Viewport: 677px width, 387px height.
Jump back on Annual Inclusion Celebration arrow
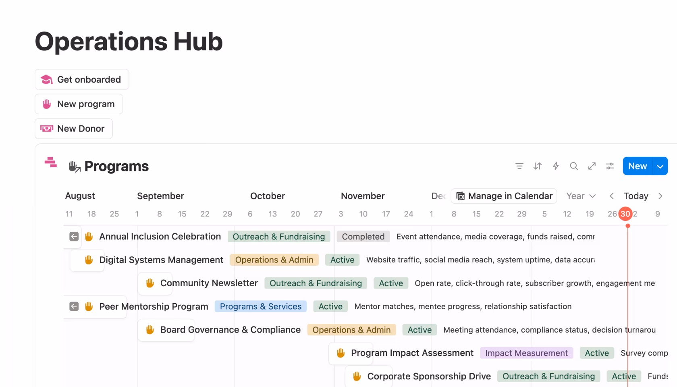pos(74,237)
